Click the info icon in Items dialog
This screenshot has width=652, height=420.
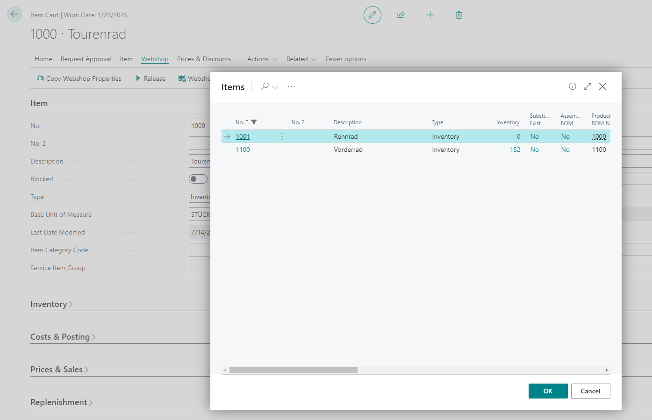tap(573, 86)
